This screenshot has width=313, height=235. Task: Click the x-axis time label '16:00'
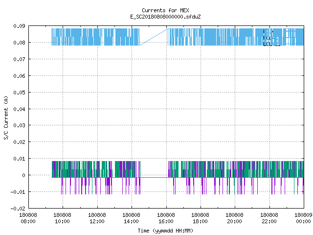[166, 221]
